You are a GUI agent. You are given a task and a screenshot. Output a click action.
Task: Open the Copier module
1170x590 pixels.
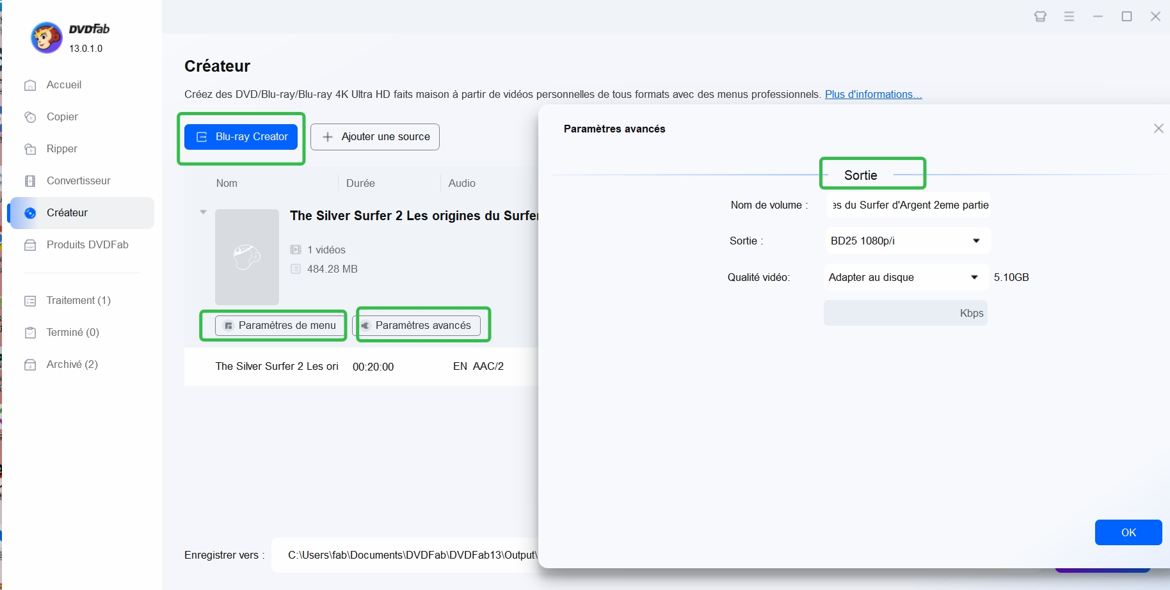pos(62,116)
